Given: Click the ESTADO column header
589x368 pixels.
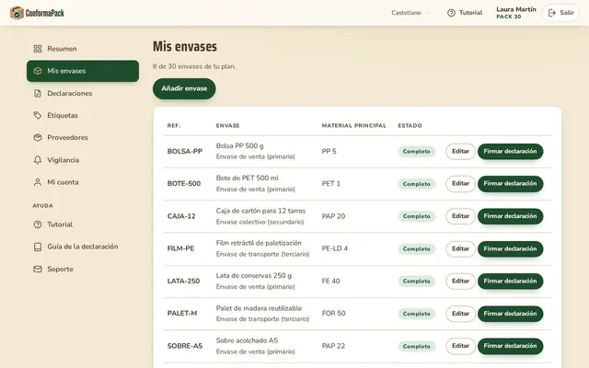Looking at the screenshot, I should pos(410,126).
